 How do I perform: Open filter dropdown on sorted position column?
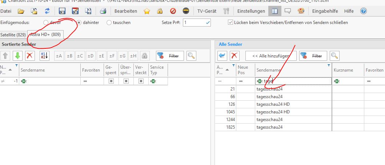tap(16, 65)
